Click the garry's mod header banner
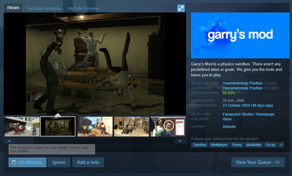 point(240,35)
